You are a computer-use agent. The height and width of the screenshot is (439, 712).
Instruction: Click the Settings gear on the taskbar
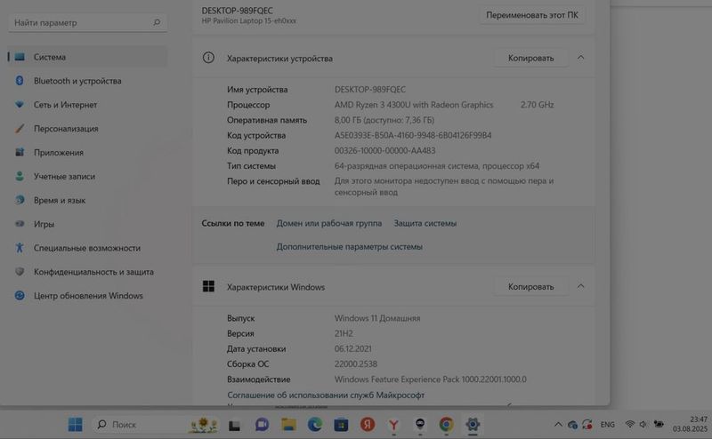pos(473,425)
